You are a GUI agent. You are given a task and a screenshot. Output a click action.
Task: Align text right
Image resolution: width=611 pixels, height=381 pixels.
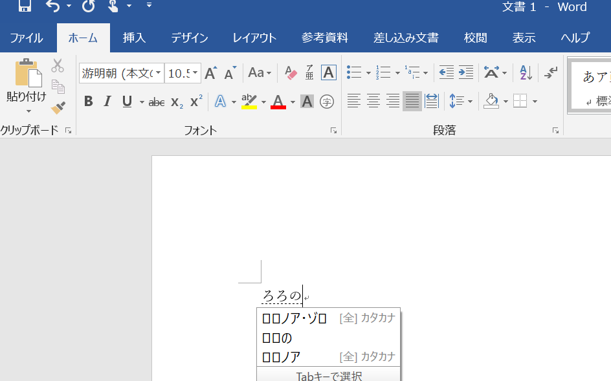[x=393, y=101]
